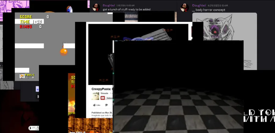Click the message text 'got a bynch of stuff'

point(127,9)
